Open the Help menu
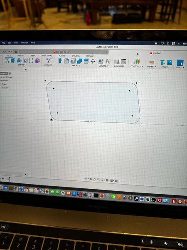The width and height of the screenshot is (187, 250). [x=33, y=43]
